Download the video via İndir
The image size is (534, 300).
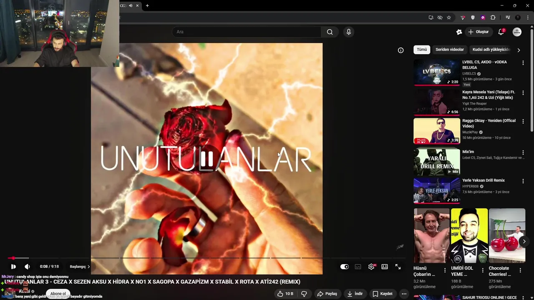(x=355, y=294)
